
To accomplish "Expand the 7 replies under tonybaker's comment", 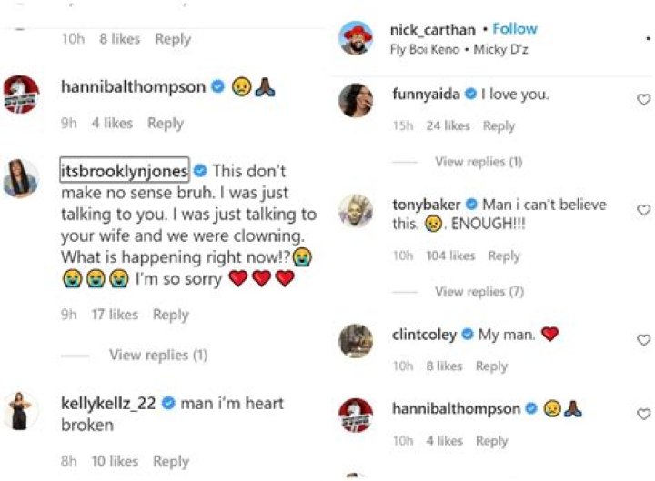I will coord(479,292).
